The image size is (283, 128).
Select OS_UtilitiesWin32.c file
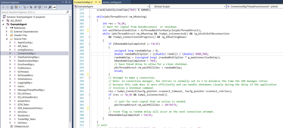(28, 97)
